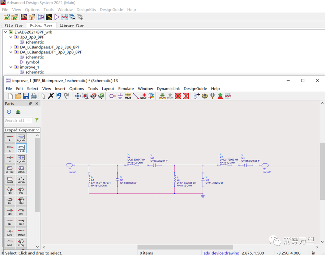The height and width of the screenshot is (255, 325).
Task: Select the INDQ part in palette
Action: tap(10, 243)
